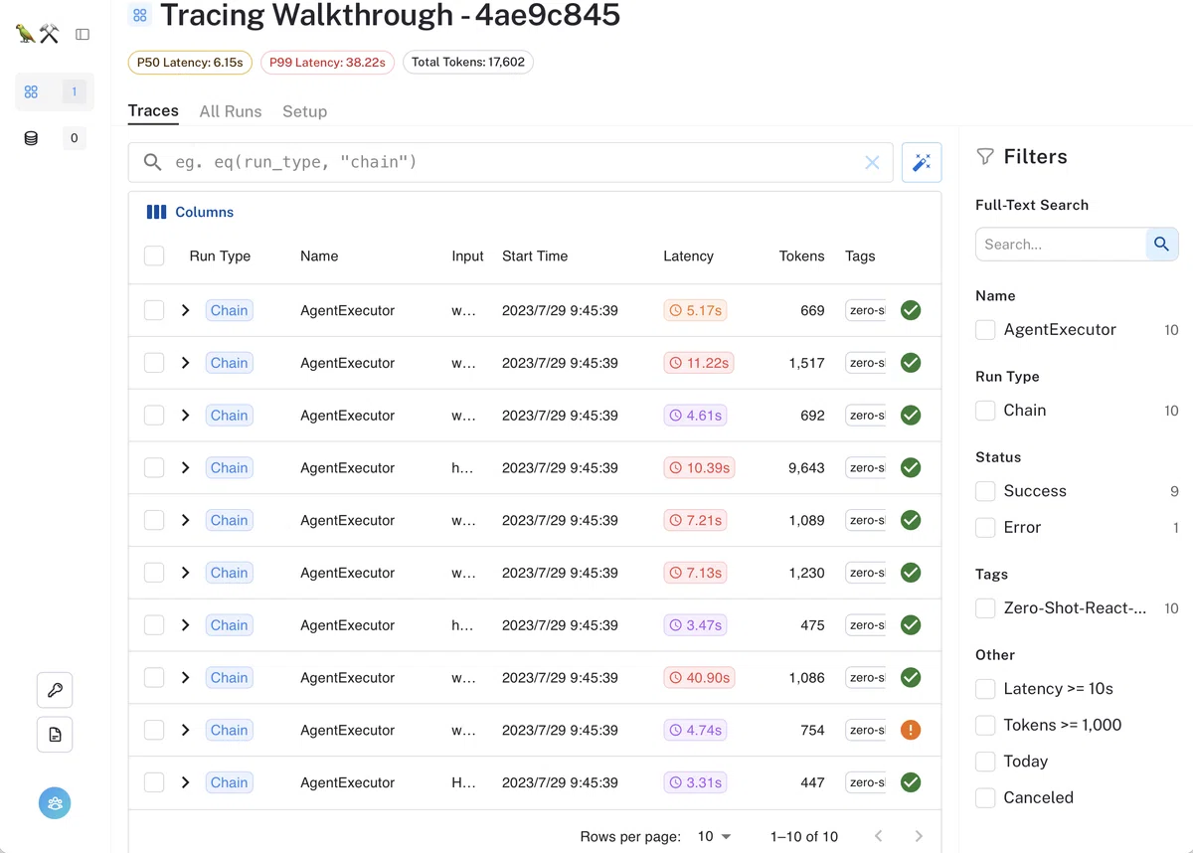Open the Columns selector

point(190,212)
